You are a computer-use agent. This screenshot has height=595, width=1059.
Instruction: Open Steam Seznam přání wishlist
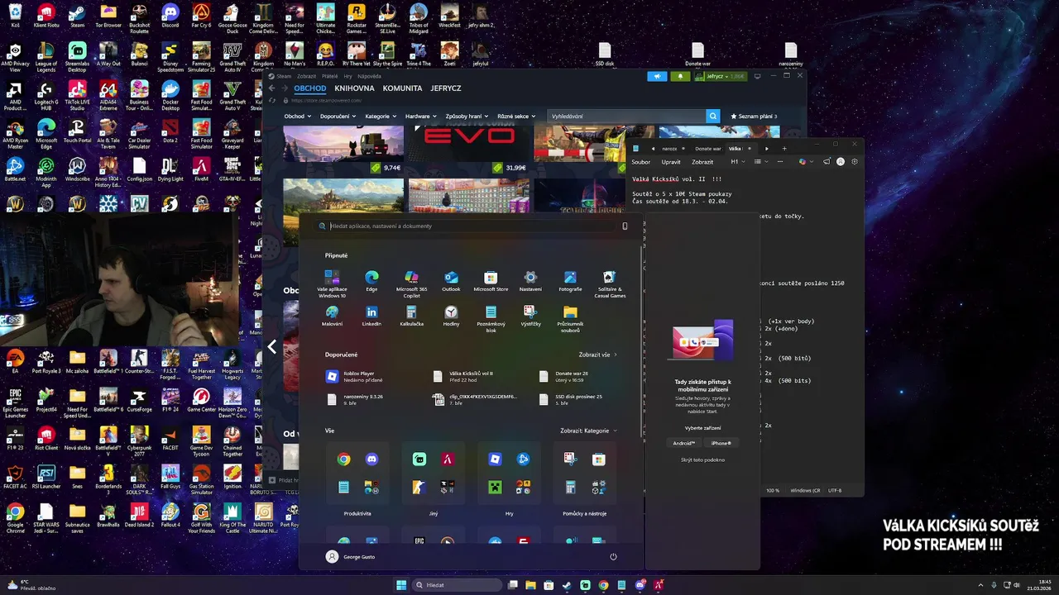coord(754,117)
